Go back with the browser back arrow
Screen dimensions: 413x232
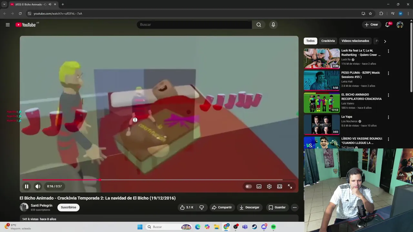[x=5, y=14]
